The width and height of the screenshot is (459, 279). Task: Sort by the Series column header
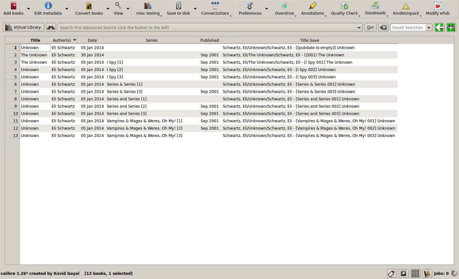click(152, 40)
